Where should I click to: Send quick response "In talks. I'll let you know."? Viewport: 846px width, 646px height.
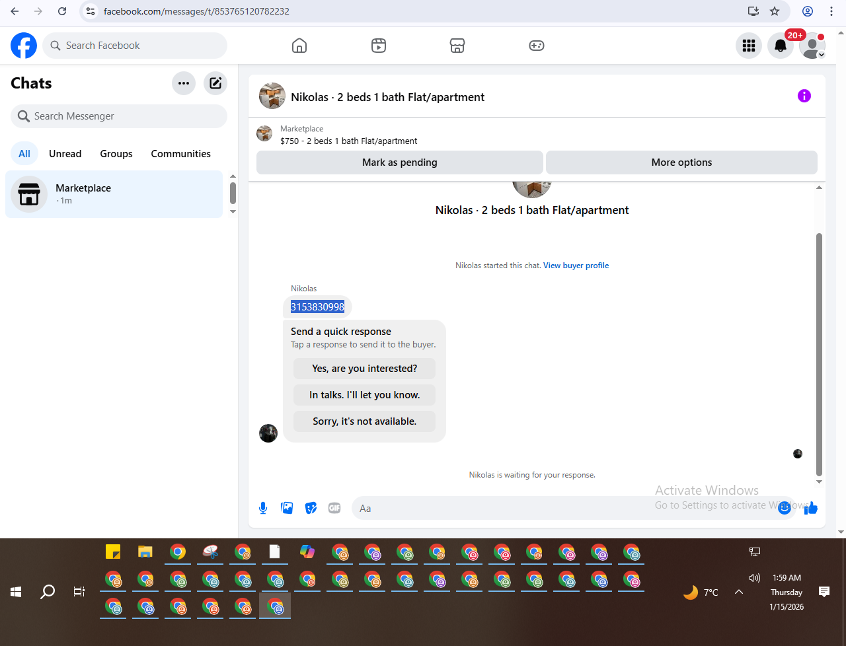click(x=365, y=395)
